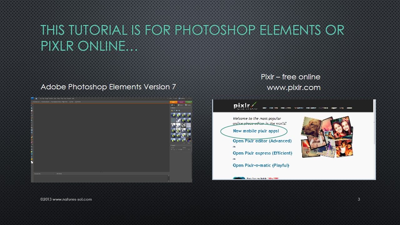Click the www.pixlr.com text on the slide
The height and width of the screenshot is (225, 400).
tap(294, 87)
